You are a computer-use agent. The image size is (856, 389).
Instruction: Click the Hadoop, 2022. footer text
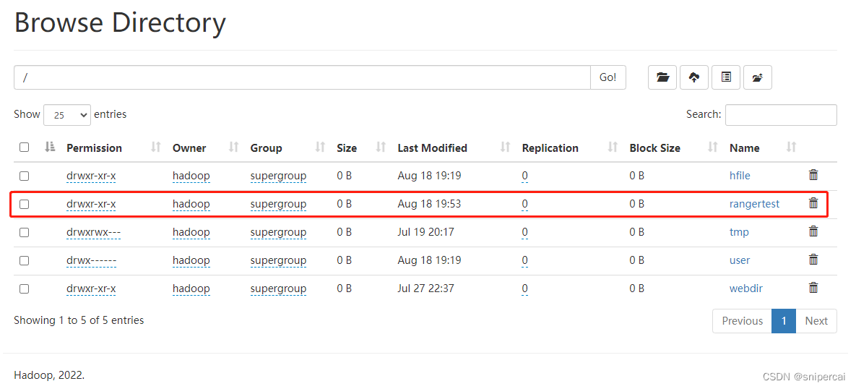[49, 375]
